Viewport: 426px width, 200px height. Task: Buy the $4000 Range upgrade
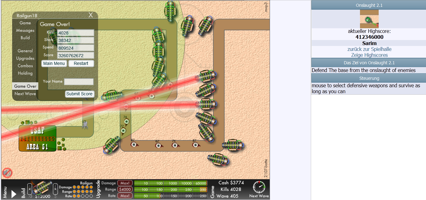[125, 189]
